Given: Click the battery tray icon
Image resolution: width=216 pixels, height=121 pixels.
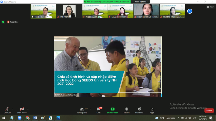Looking at the screenshot, I should pos(182,118).
